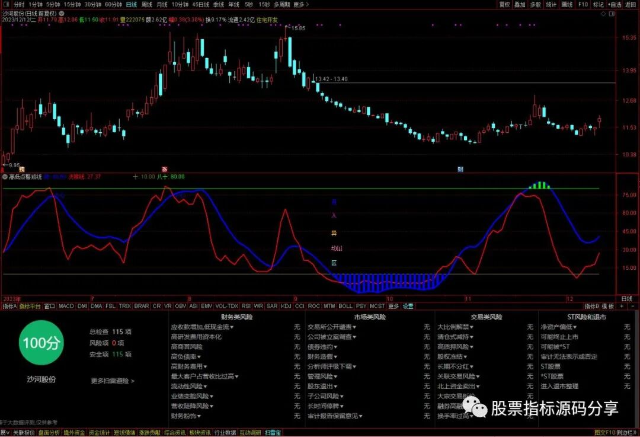Click the green 100分 score circle
This screenshot has height=437, width=640.
(41, 343)
